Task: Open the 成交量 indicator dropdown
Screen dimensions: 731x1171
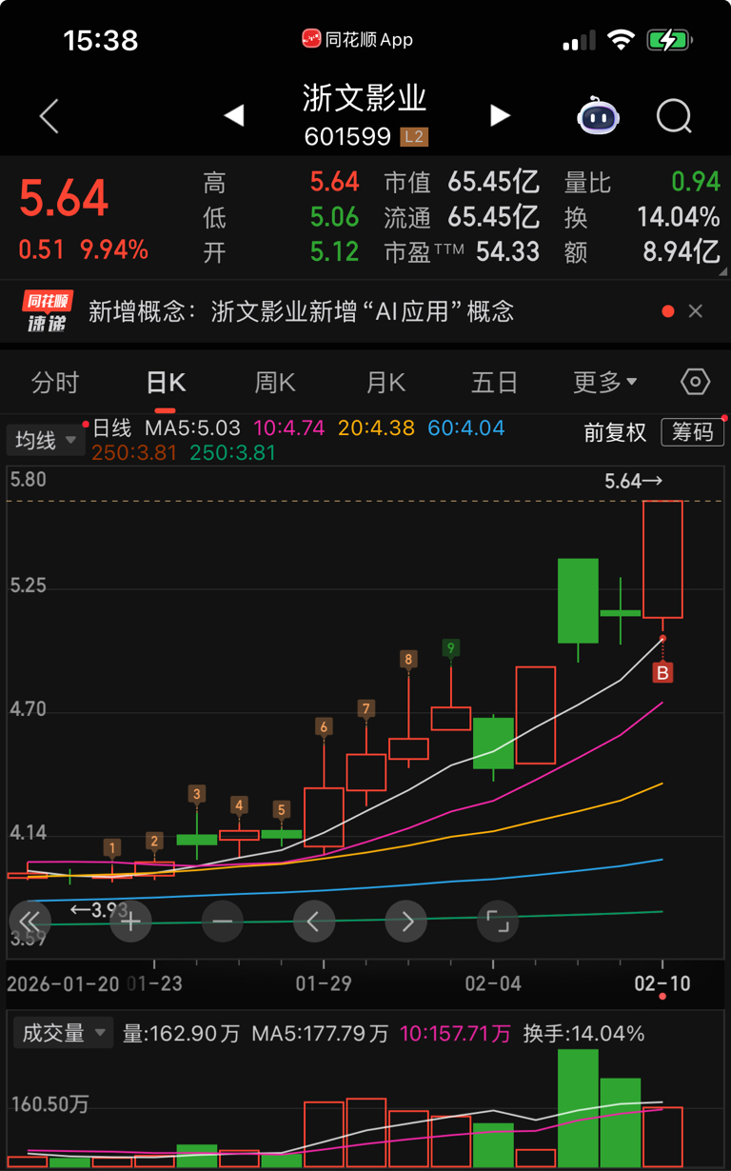Action: (x=63, y=1033)
